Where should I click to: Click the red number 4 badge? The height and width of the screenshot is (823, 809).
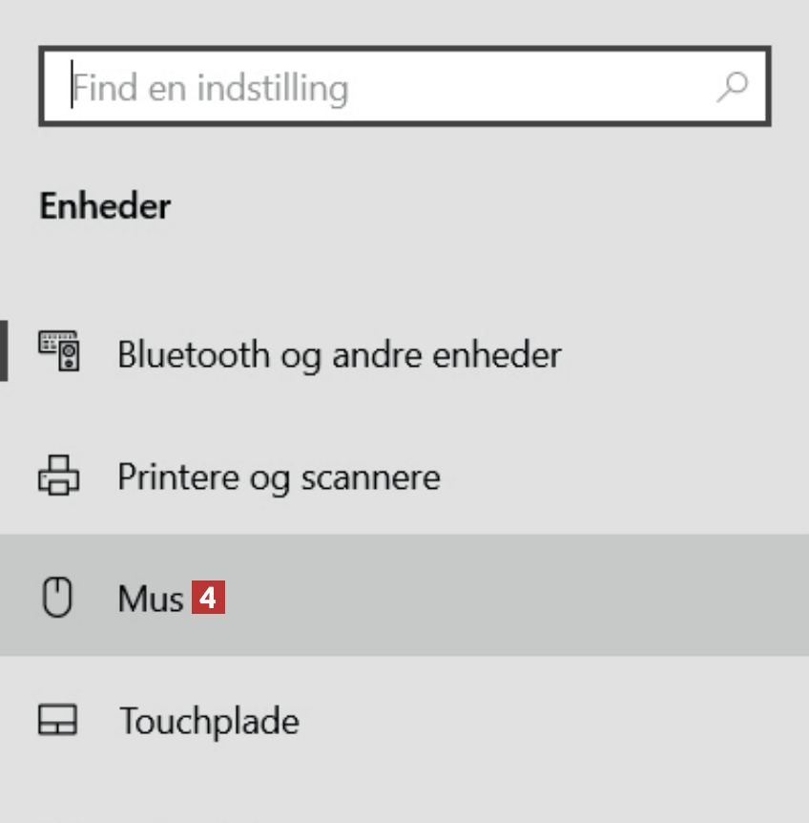tap(208, 599)
